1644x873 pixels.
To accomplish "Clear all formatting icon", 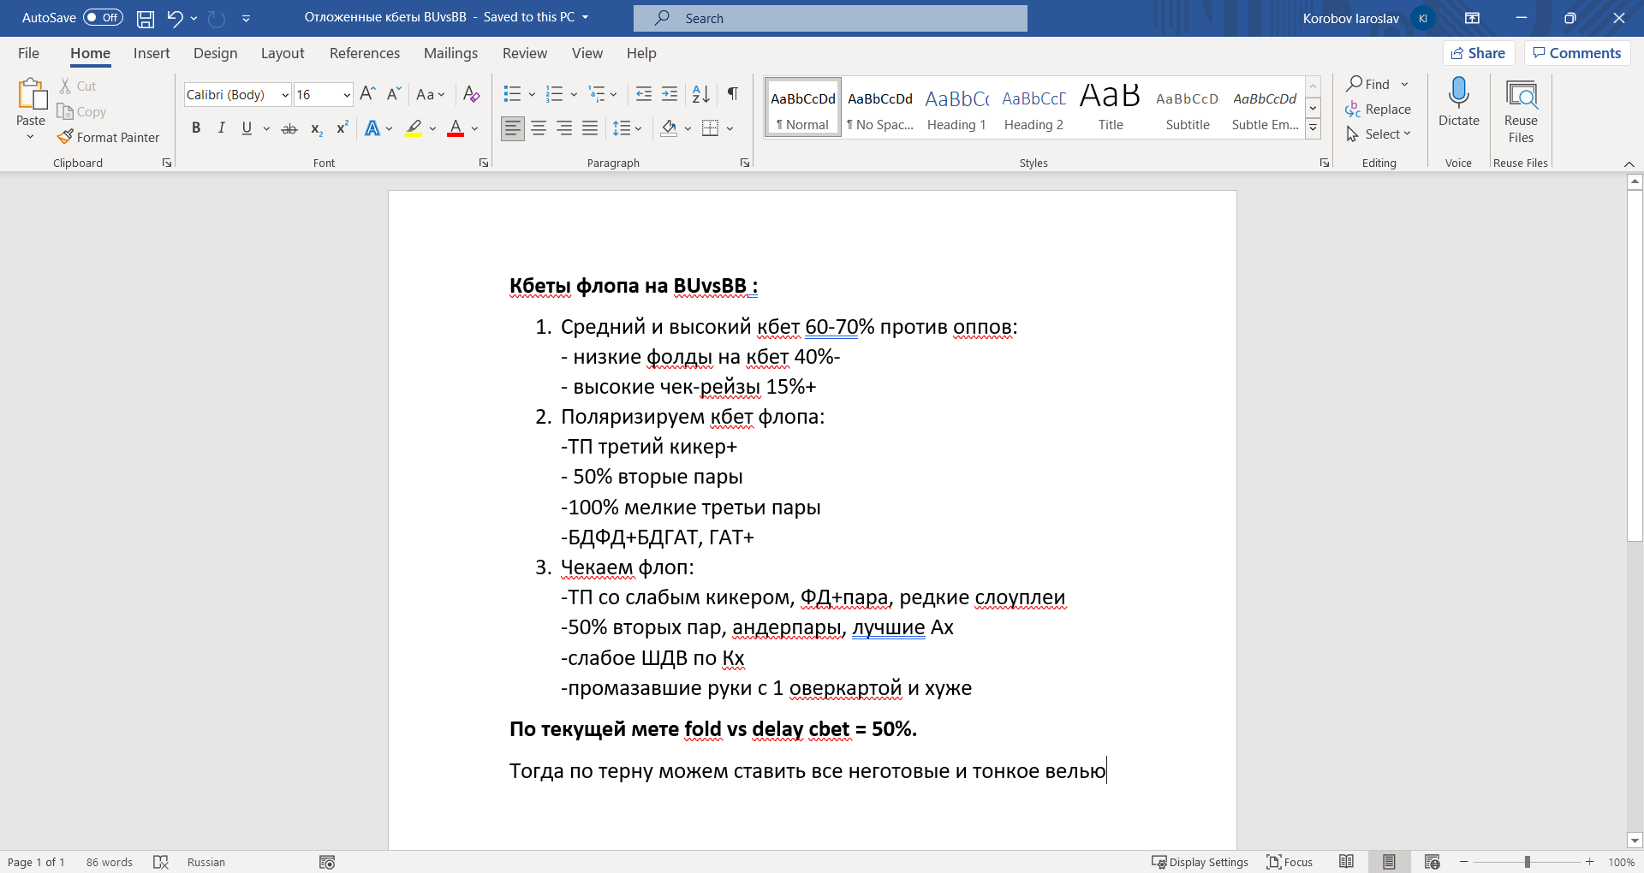I will pos(471,94).
